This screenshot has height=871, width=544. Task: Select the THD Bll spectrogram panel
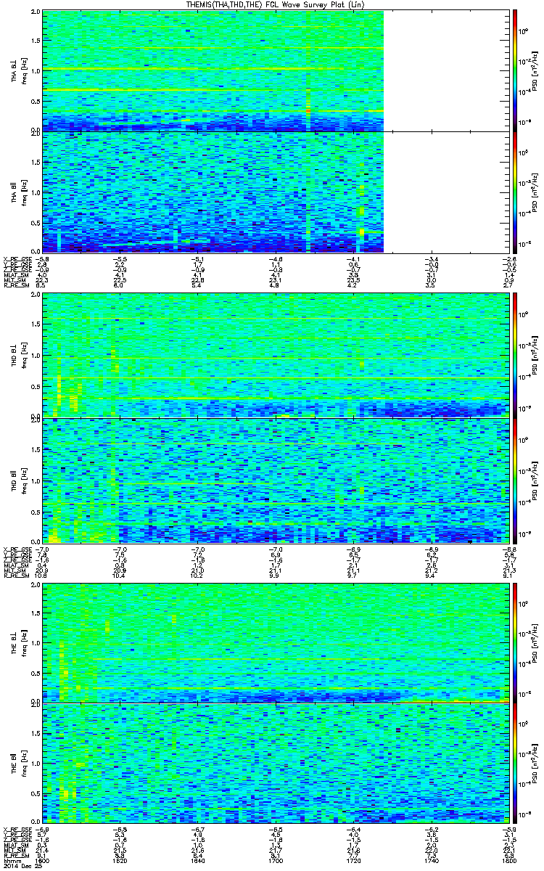(275, 481)
